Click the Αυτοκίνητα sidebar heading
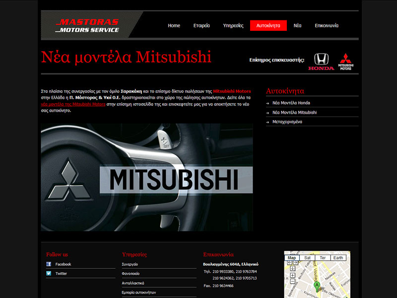Screen dimensions: 397x298 [285, 91]
